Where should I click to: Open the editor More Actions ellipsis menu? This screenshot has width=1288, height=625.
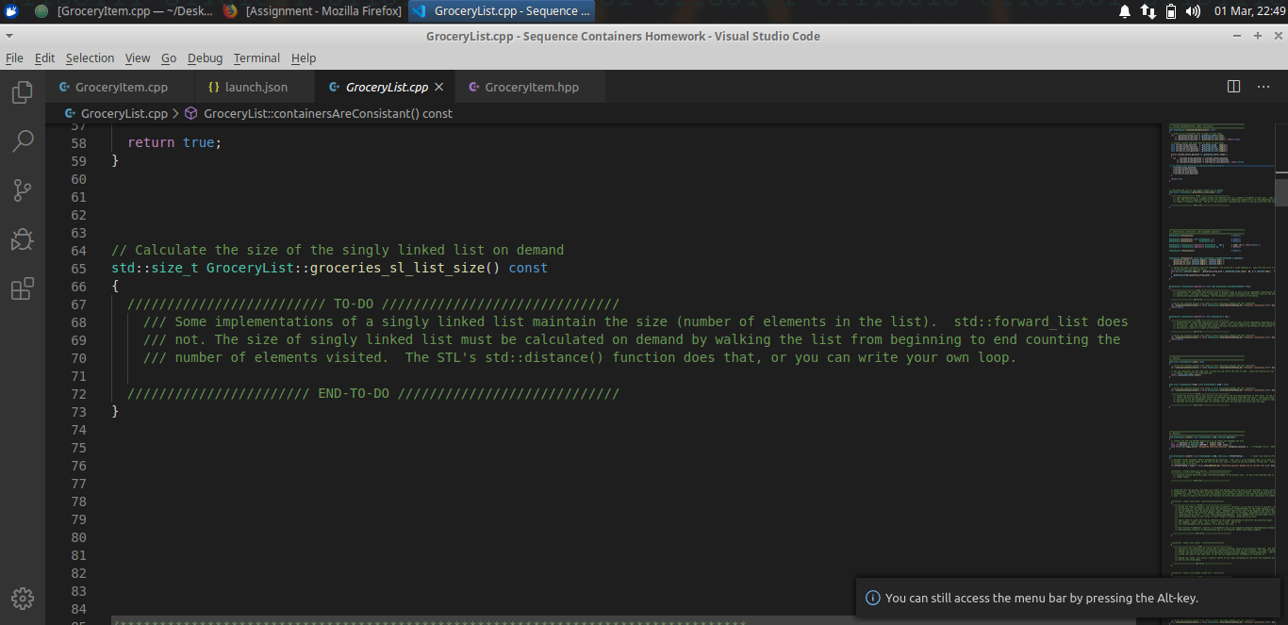1263,85
